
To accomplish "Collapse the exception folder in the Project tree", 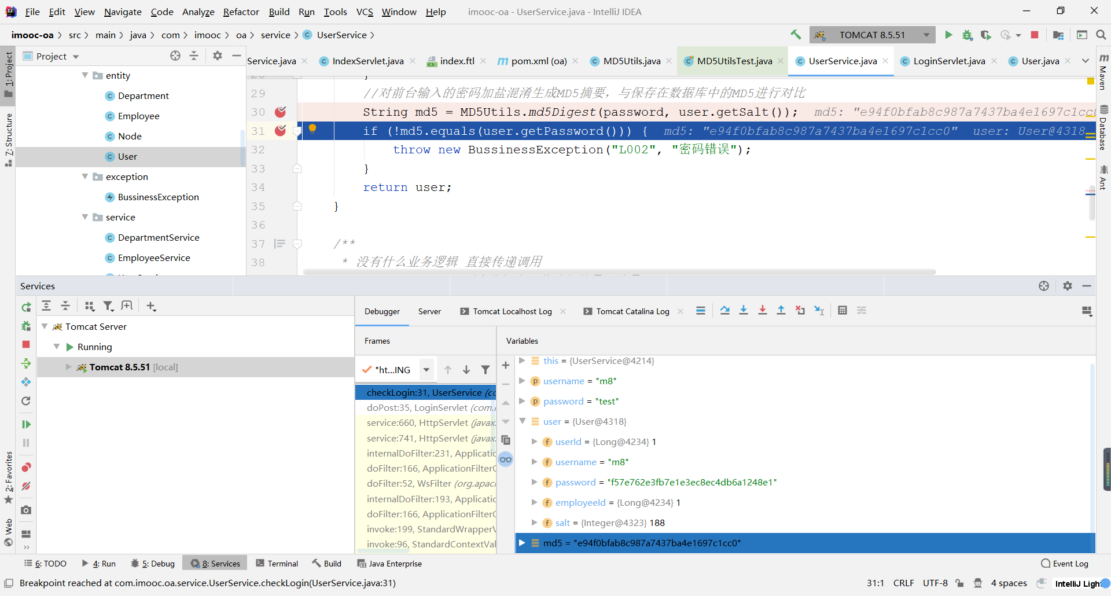I will tap(85, 176).
